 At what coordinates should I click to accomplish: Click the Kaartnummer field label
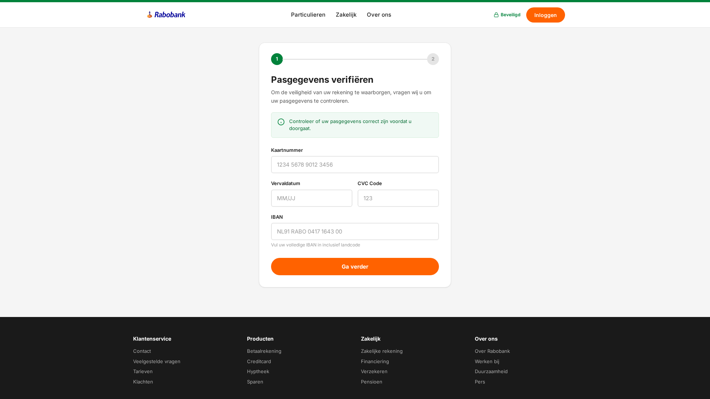(x=287, y=150)
